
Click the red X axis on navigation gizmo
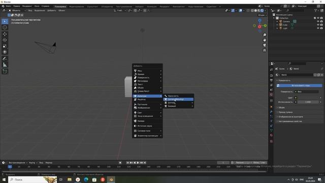(x=259, y=27)
